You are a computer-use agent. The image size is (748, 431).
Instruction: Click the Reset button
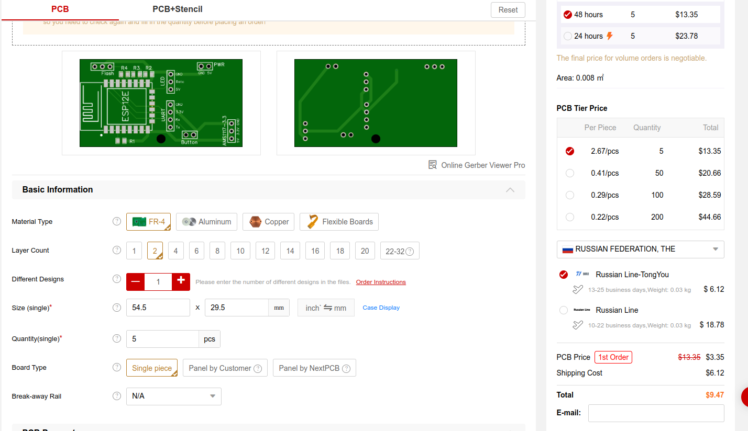pos(508,10)
